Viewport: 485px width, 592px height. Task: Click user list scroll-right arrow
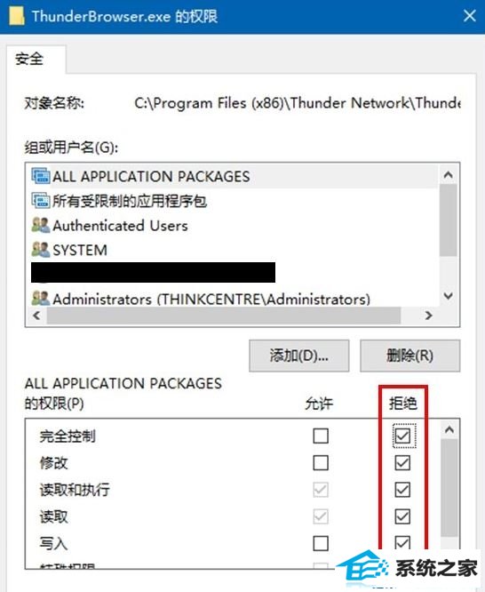[x=429, y=316]
